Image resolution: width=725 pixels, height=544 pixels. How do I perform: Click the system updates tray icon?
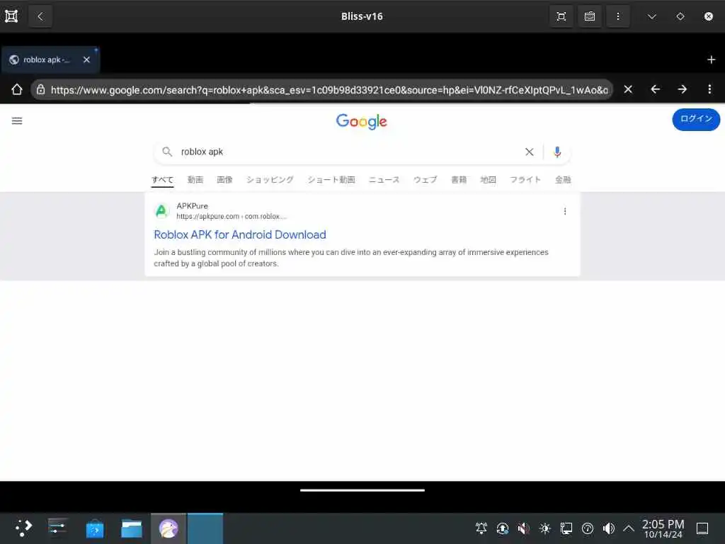tap(503, 528)
